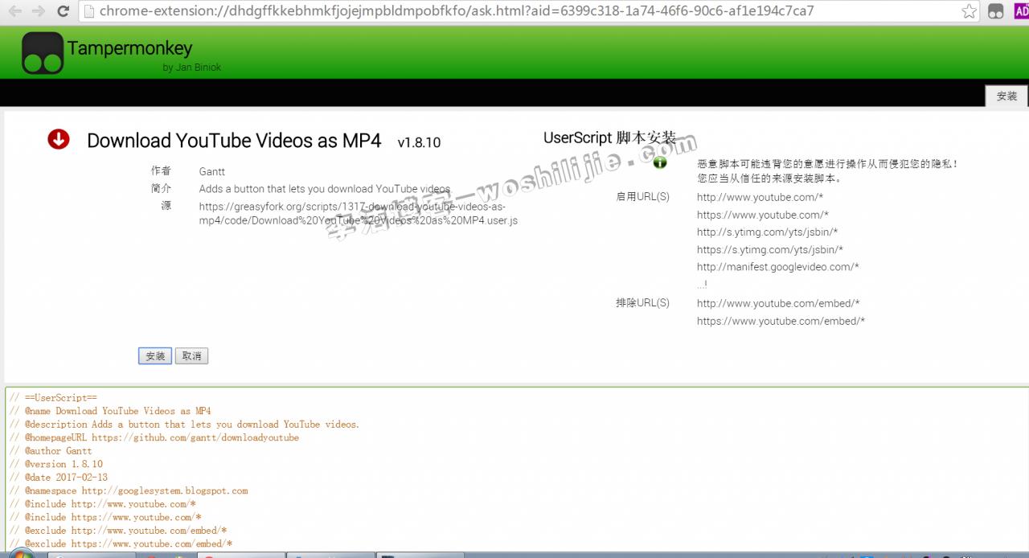Click the greasyfork.org source URL
1029x558 pixels.
click(x=359, y=213)
